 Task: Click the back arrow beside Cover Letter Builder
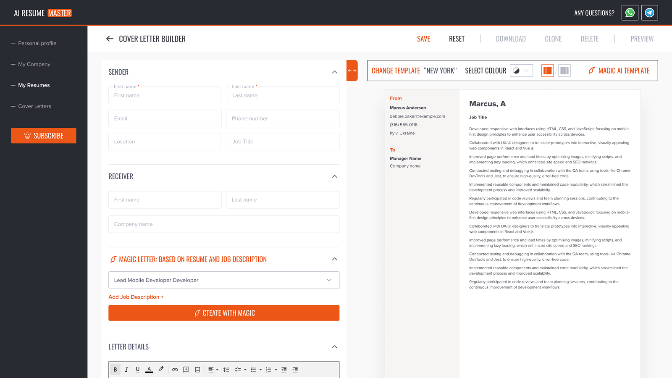(x=110, y=39)
